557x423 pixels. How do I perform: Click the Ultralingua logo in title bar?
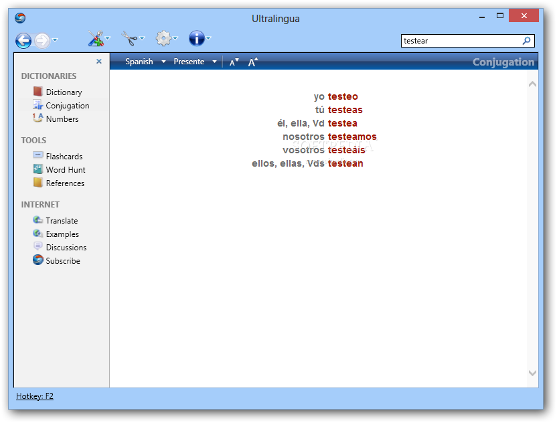tap(20, 18)
